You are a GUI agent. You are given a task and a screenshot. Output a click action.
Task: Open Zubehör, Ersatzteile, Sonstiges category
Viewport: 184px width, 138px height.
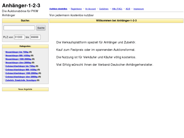(21, 80)
